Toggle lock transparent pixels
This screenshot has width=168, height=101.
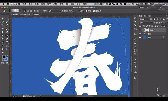pos(144,26)
